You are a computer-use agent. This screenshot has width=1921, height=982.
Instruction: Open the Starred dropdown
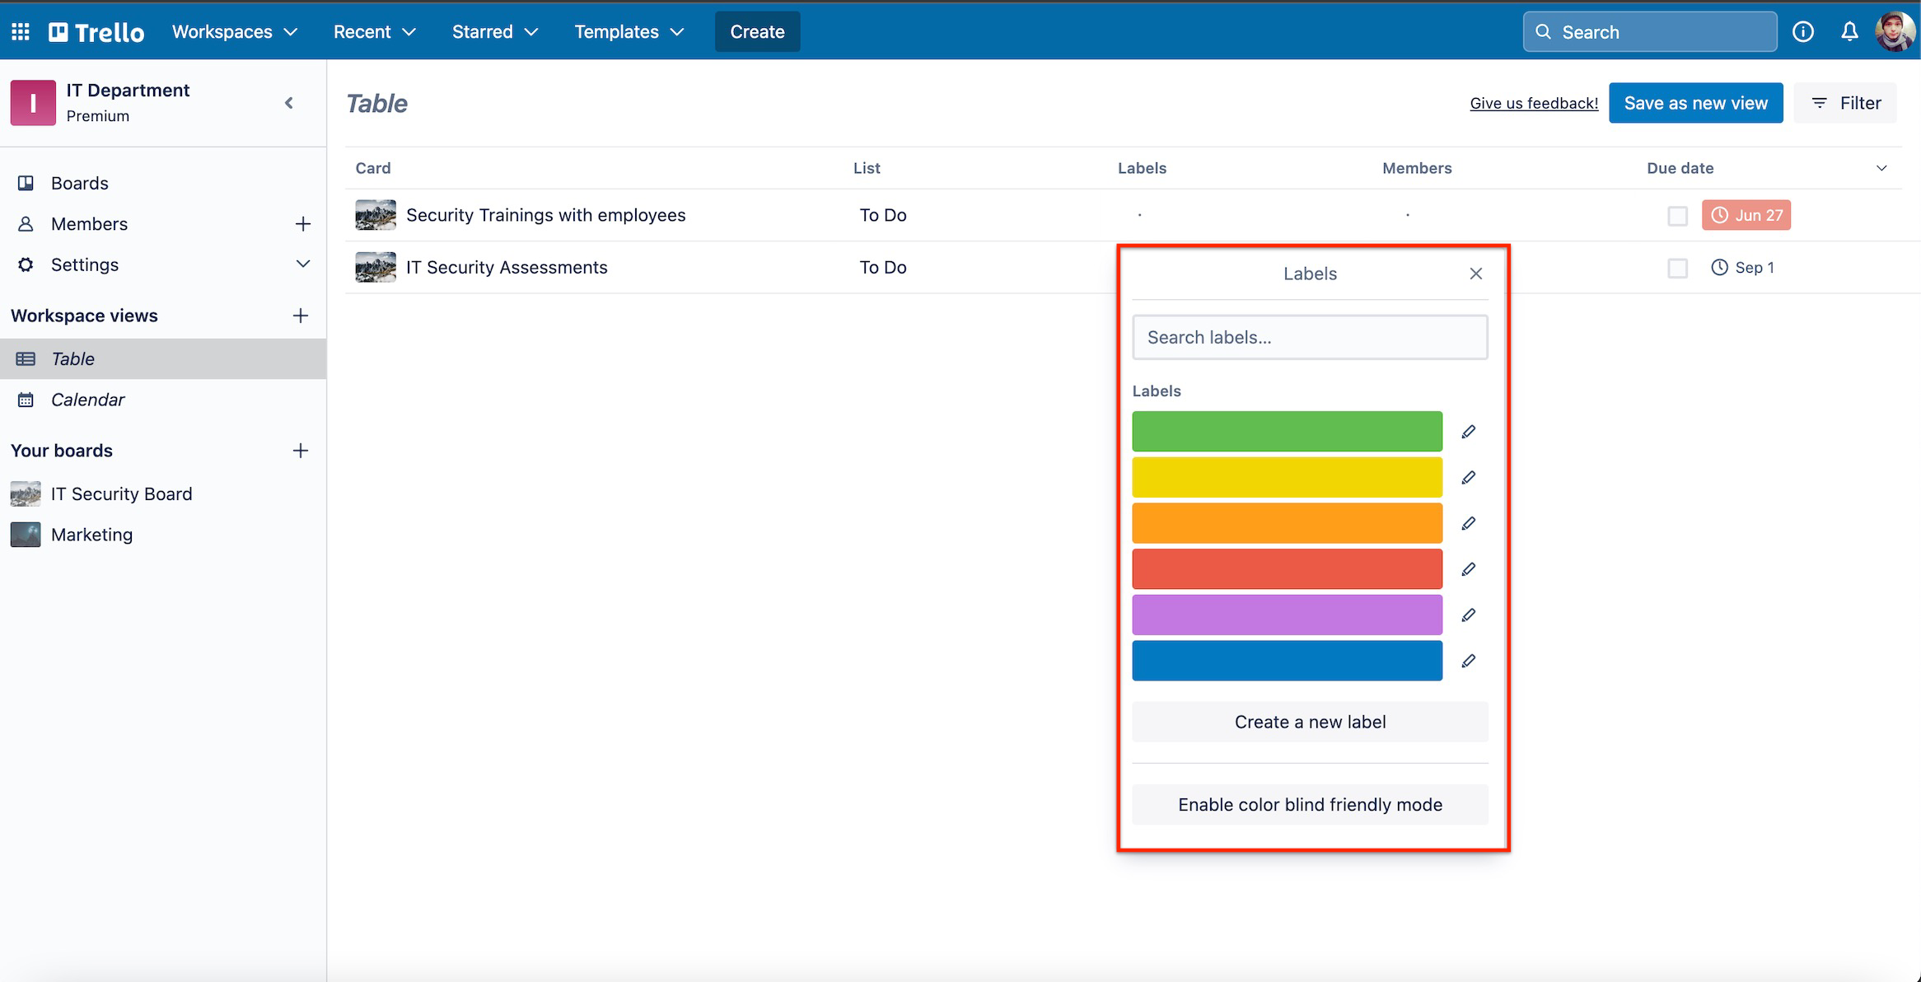point(494,32)
